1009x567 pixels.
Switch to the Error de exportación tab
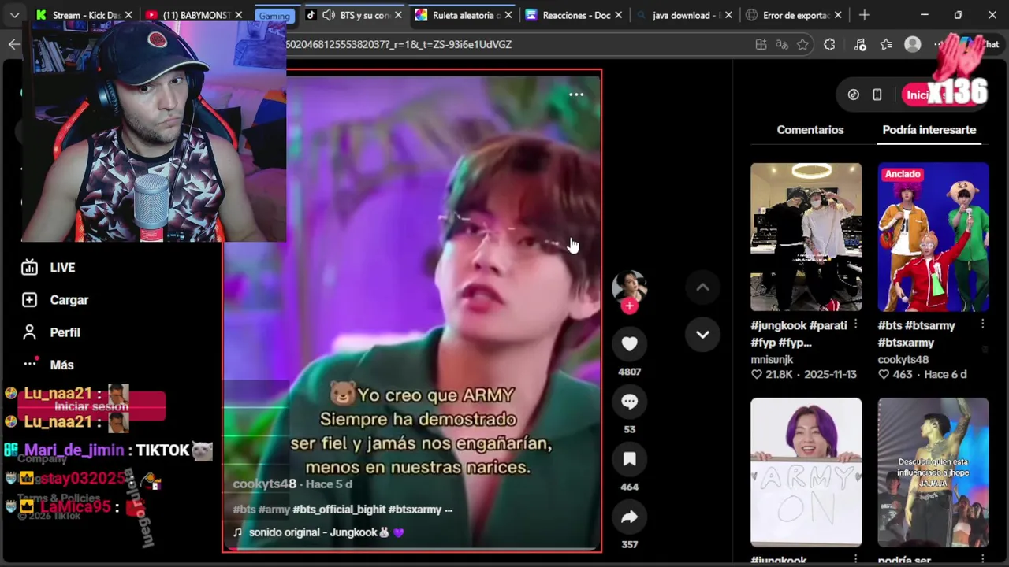point(795,15)
